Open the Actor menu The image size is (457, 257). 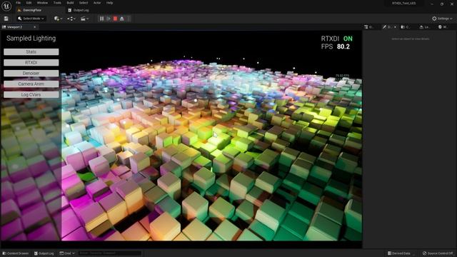coord(97,3)
